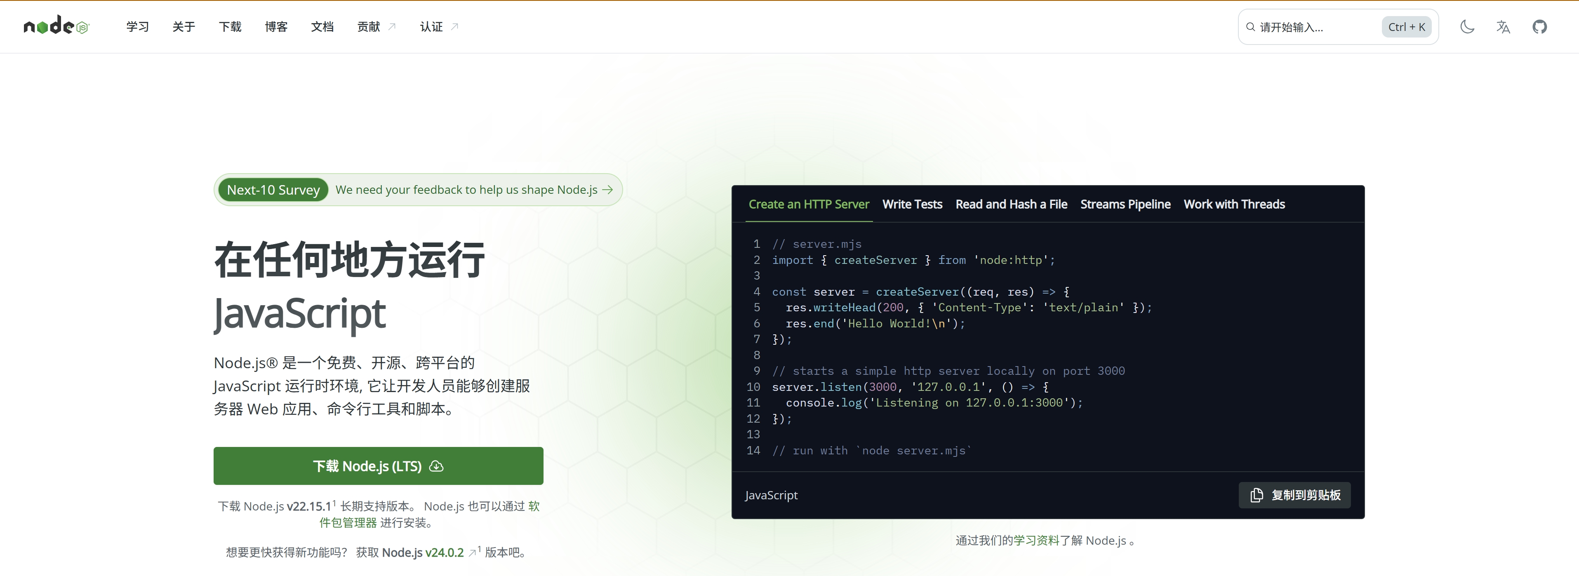Click the search magnifier icon
1579x576 pixels.
1250,26
